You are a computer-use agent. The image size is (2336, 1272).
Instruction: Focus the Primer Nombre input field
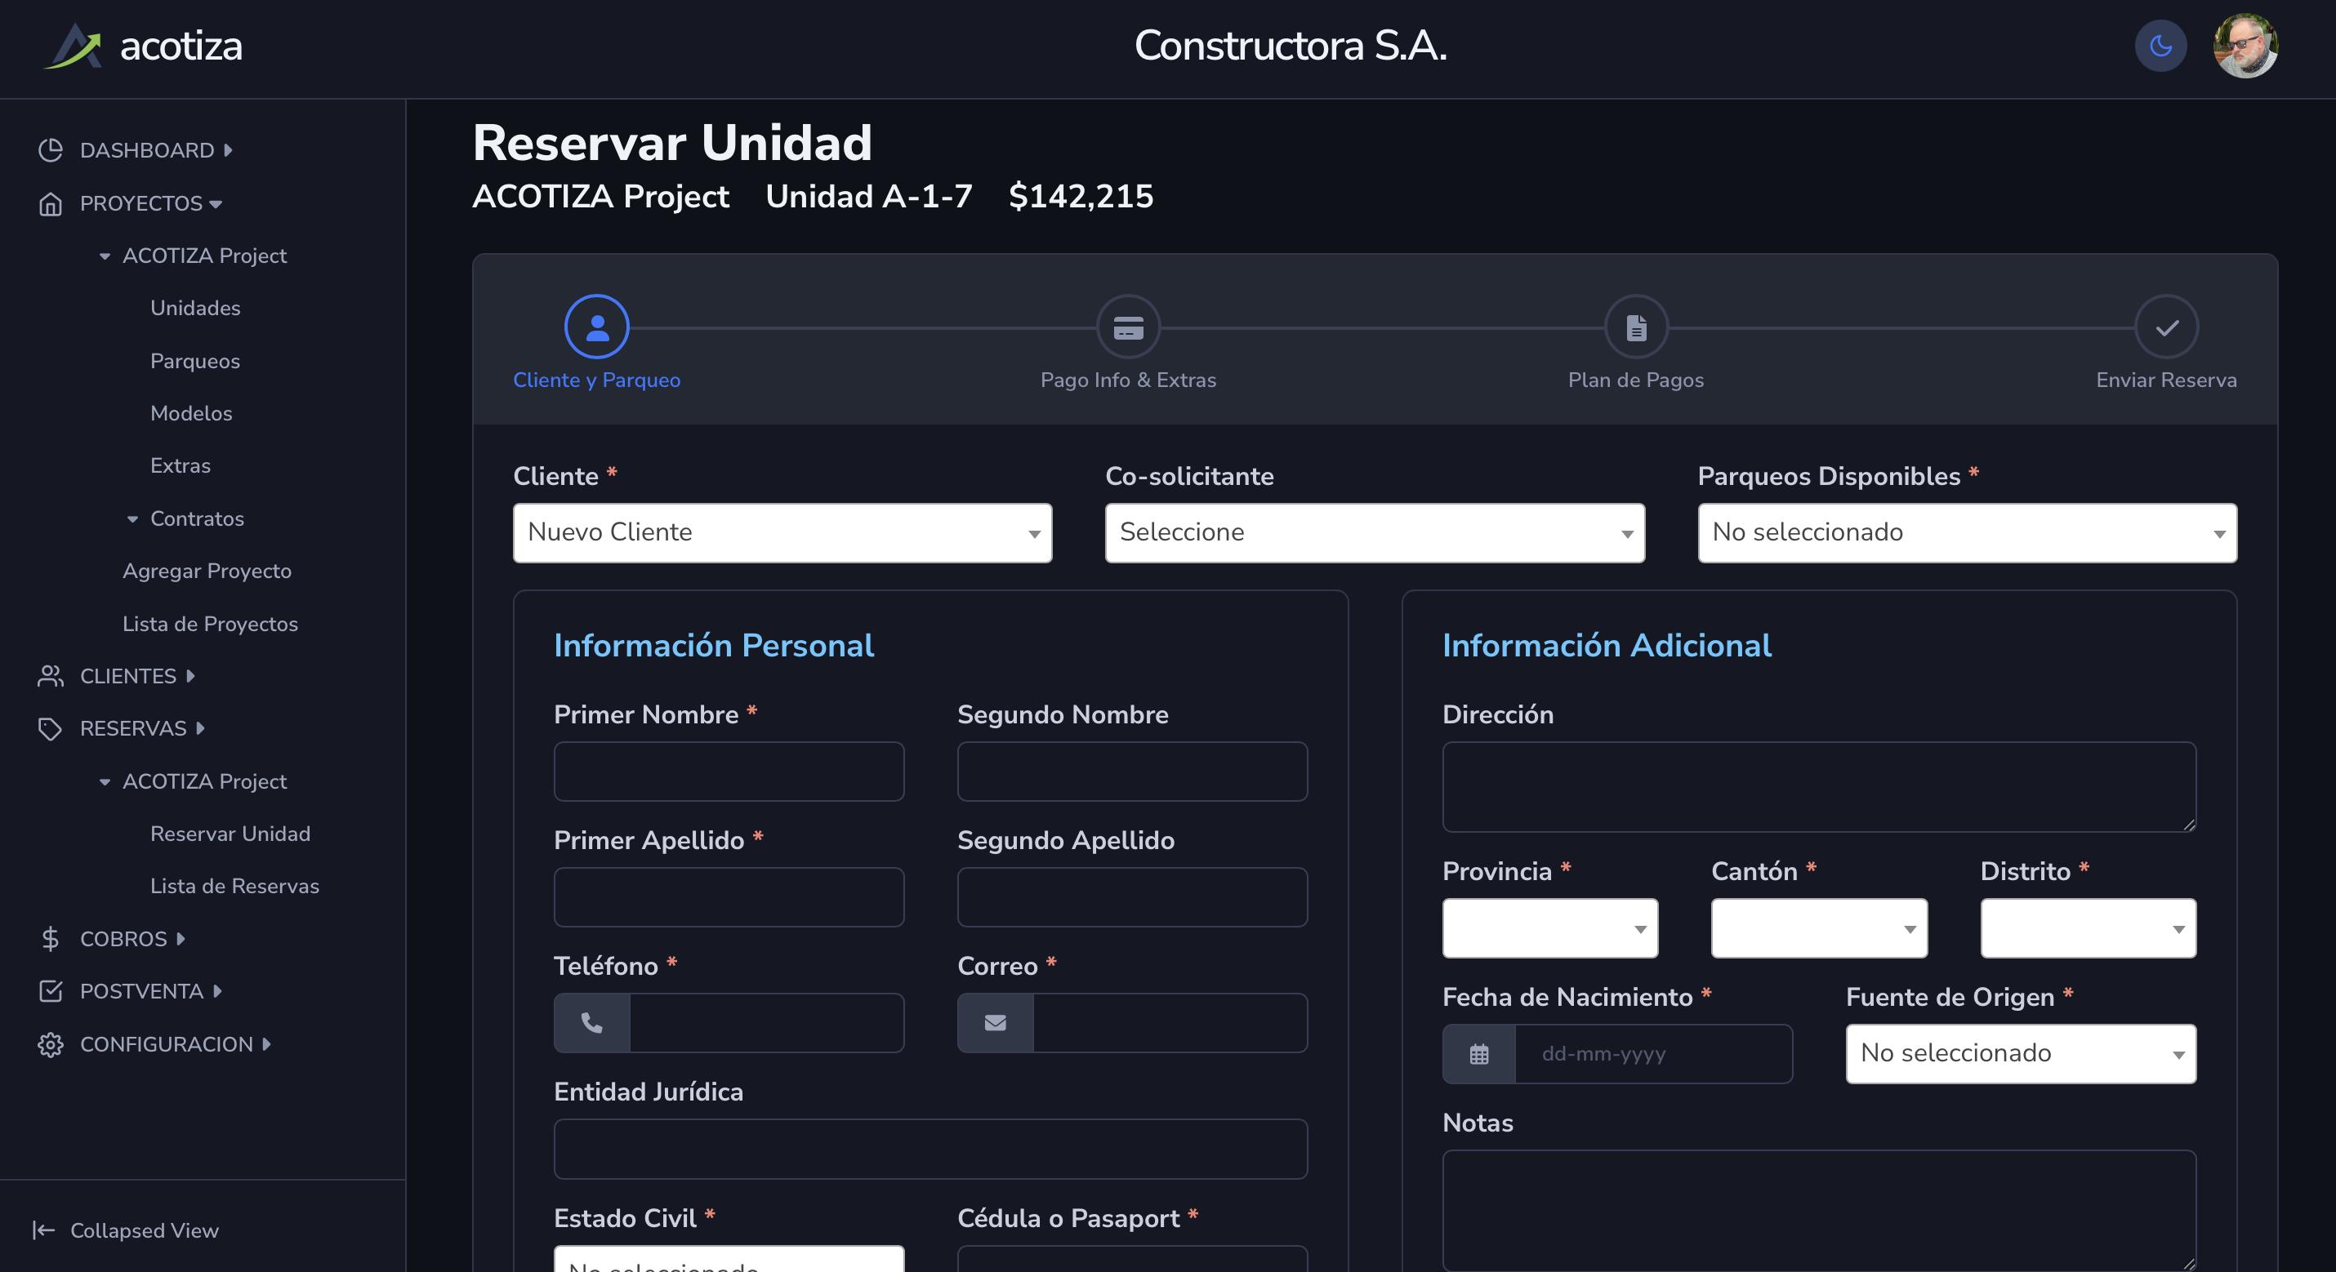point(729,772)
